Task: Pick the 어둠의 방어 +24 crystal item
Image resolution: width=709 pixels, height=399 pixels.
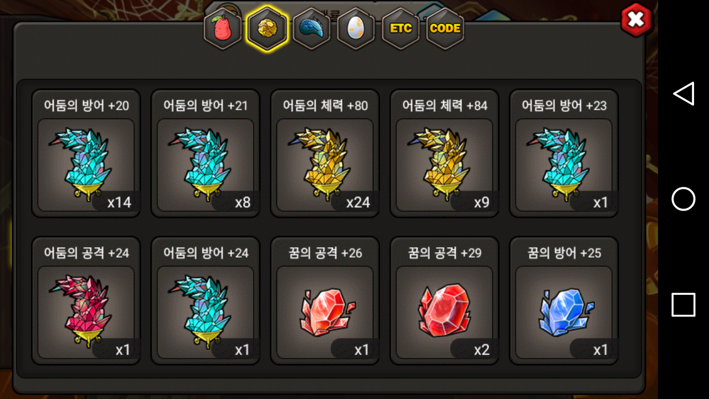Action: tap(205, 301)
